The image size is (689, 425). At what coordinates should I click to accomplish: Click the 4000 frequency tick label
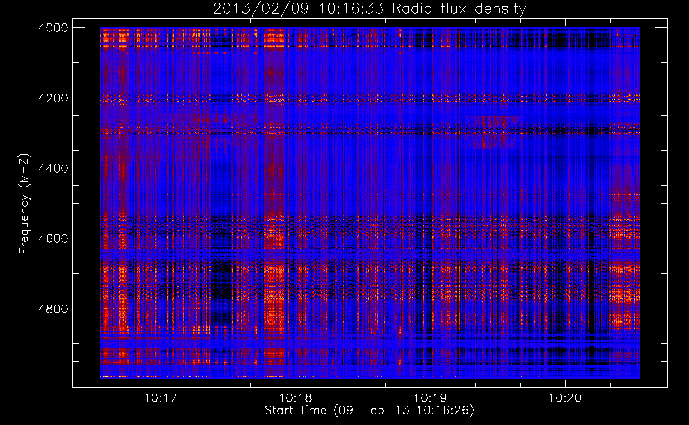[x=53, y=28]
